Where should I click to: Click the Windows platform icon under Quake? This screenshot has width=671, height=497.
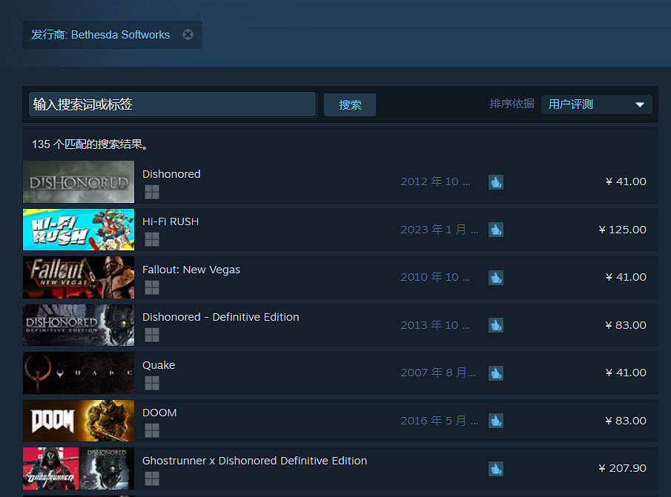tap(152, 383)
